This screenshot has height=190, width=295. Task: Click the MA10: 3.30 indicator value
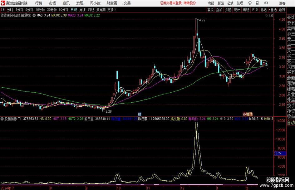click(59, 15)
